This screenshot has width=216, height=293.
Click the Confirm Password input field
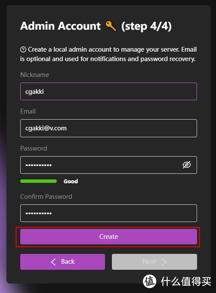(x=108, y=213)
